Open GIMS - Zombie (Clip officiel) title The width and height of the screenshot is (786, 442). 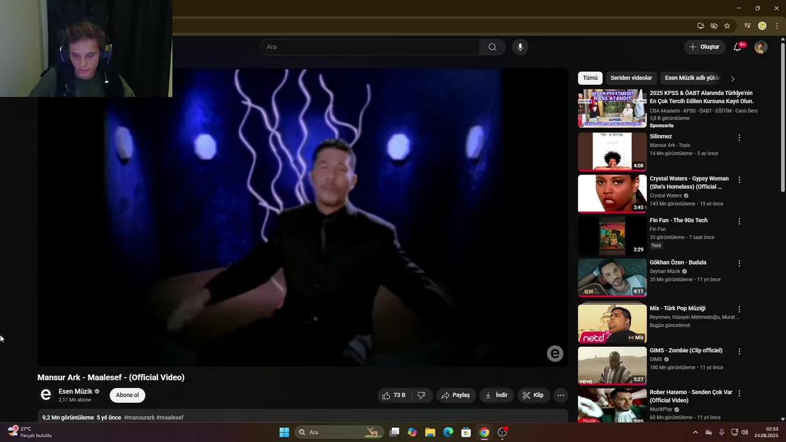pyautogui.click(x=686, y=351)
